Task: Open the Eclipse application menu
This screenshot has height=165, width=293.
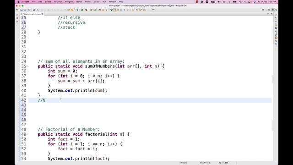Action: coord(26,2)
